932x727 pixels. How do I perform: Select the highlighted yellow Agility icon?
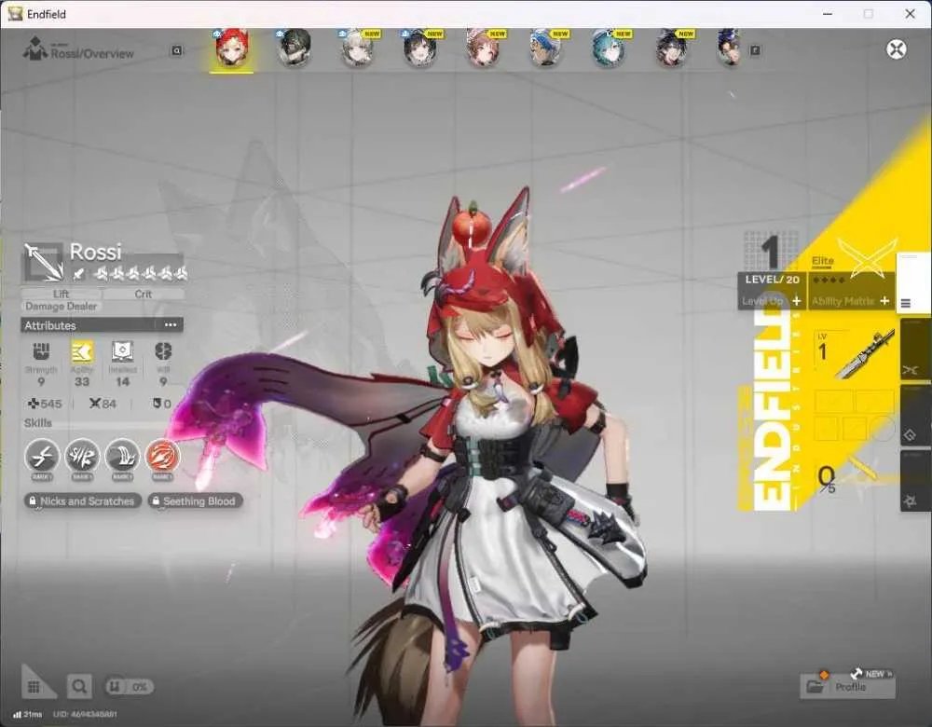tap(82, 351)
